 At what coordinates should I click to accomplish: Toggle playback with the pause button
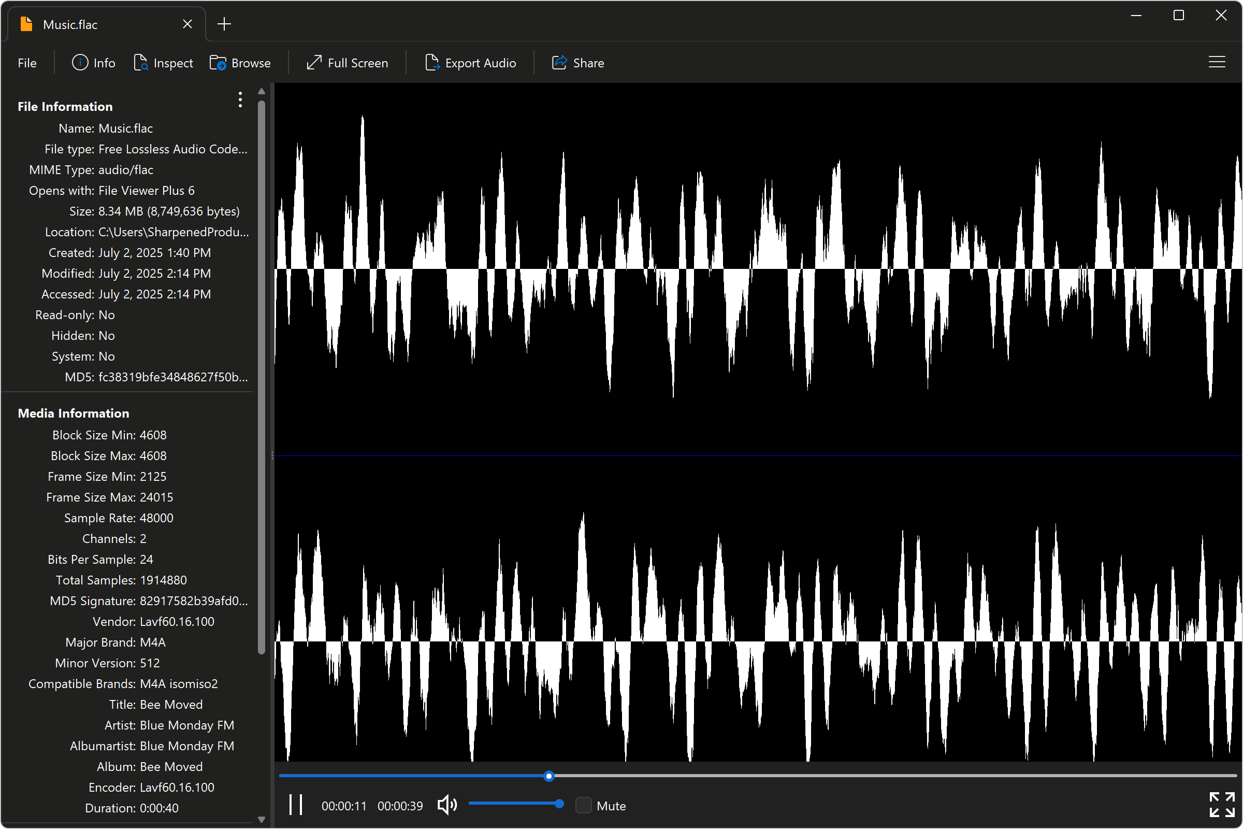[x=295, y=805]
